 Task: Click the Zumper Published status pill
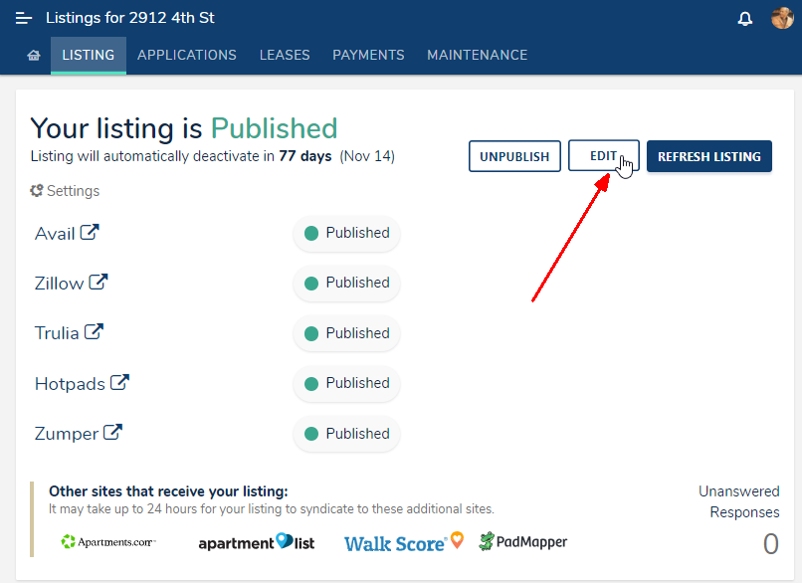(346, 434)
